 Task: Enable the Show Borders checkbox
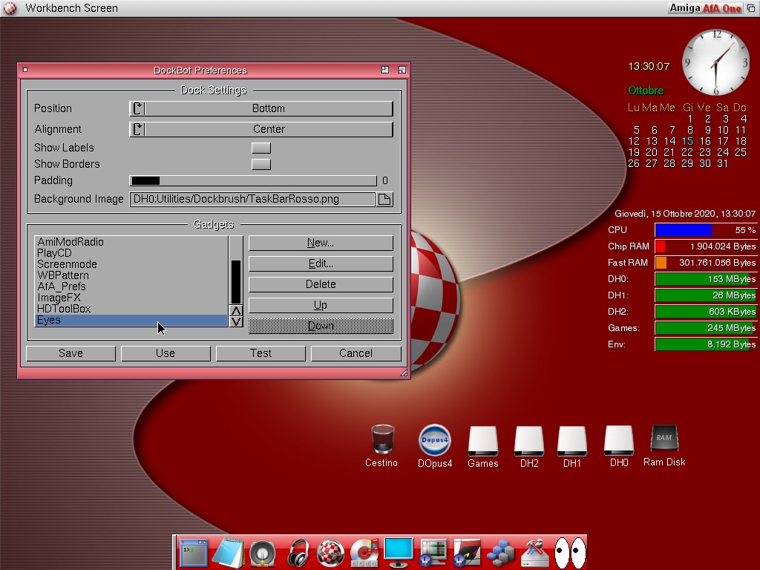(261, 164)
